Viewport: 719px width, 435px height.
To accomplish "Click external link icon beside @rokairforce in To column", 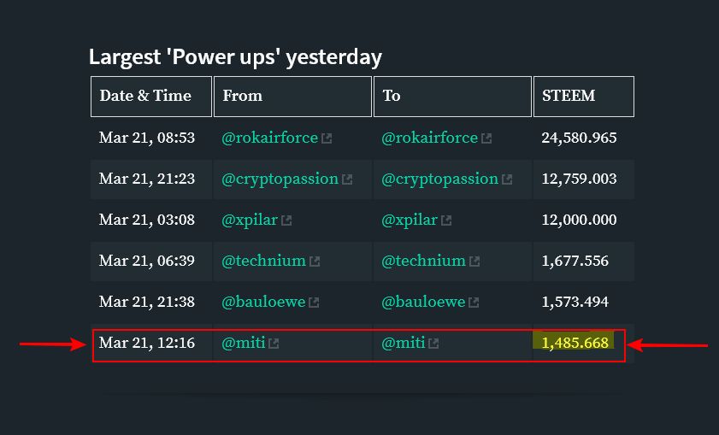I will 486,138.
